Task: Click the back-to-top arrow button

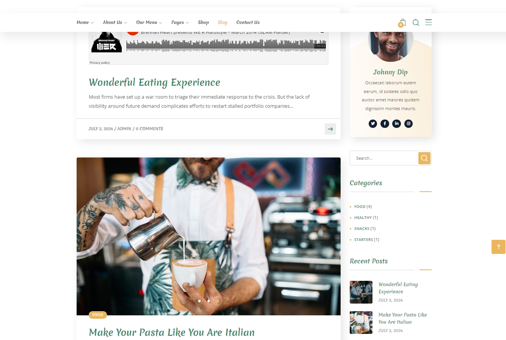Action: pos(498,247)
